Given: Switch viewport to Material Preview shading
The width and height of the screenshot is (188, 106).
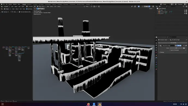Looking at the screenshot, I should pyautogui.click(x=148, y=7).
